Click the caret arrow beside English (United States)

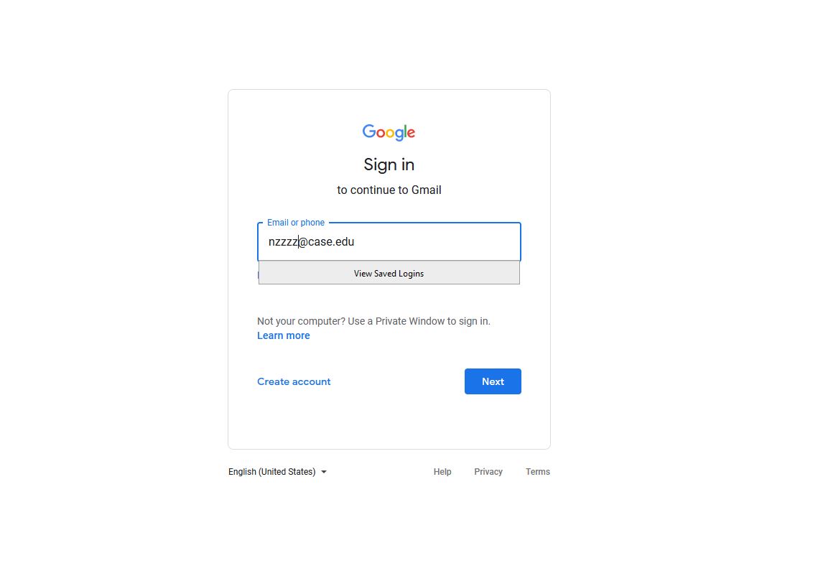324,472
